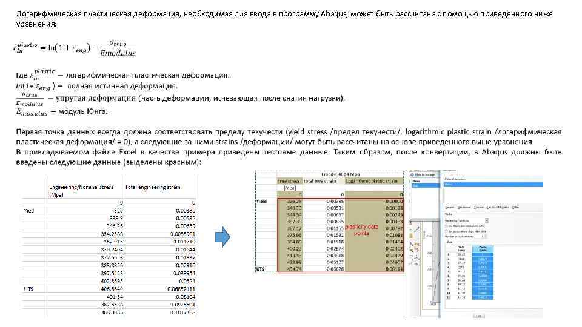Click bold 'Yield' label in converted table
Viewport: 582px width, 327px height.
[x=261, y=201]
